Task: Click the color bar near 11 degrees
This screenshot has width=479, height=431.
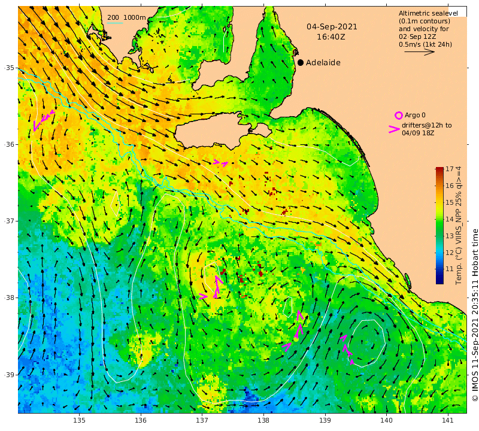Action: pyautogui.click(x=439, y=269)
